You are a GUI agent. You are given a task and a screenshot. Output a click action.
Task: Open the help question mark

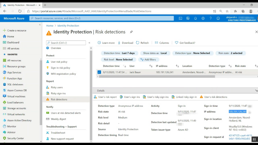pyautogui.click(x=211, y=18)
